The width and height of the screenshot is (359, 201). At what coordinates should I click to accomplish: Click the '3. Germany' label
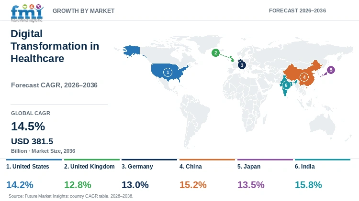tap(137, 167)
